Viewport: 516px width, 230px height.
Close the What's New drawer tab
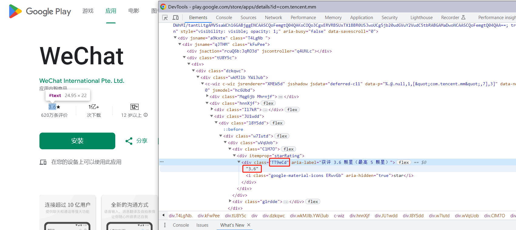249,225
